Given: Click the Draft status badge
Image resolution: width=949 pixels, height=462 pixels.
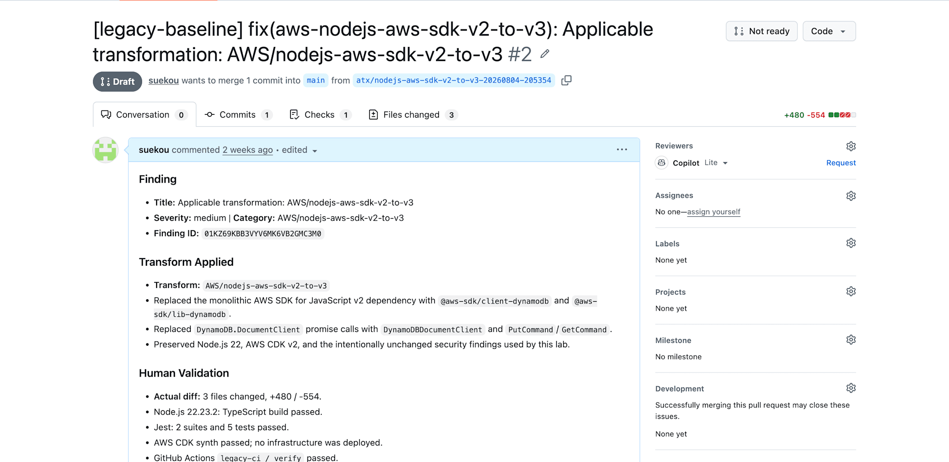Looking at the screenshot, I should [x=118, y=82].
